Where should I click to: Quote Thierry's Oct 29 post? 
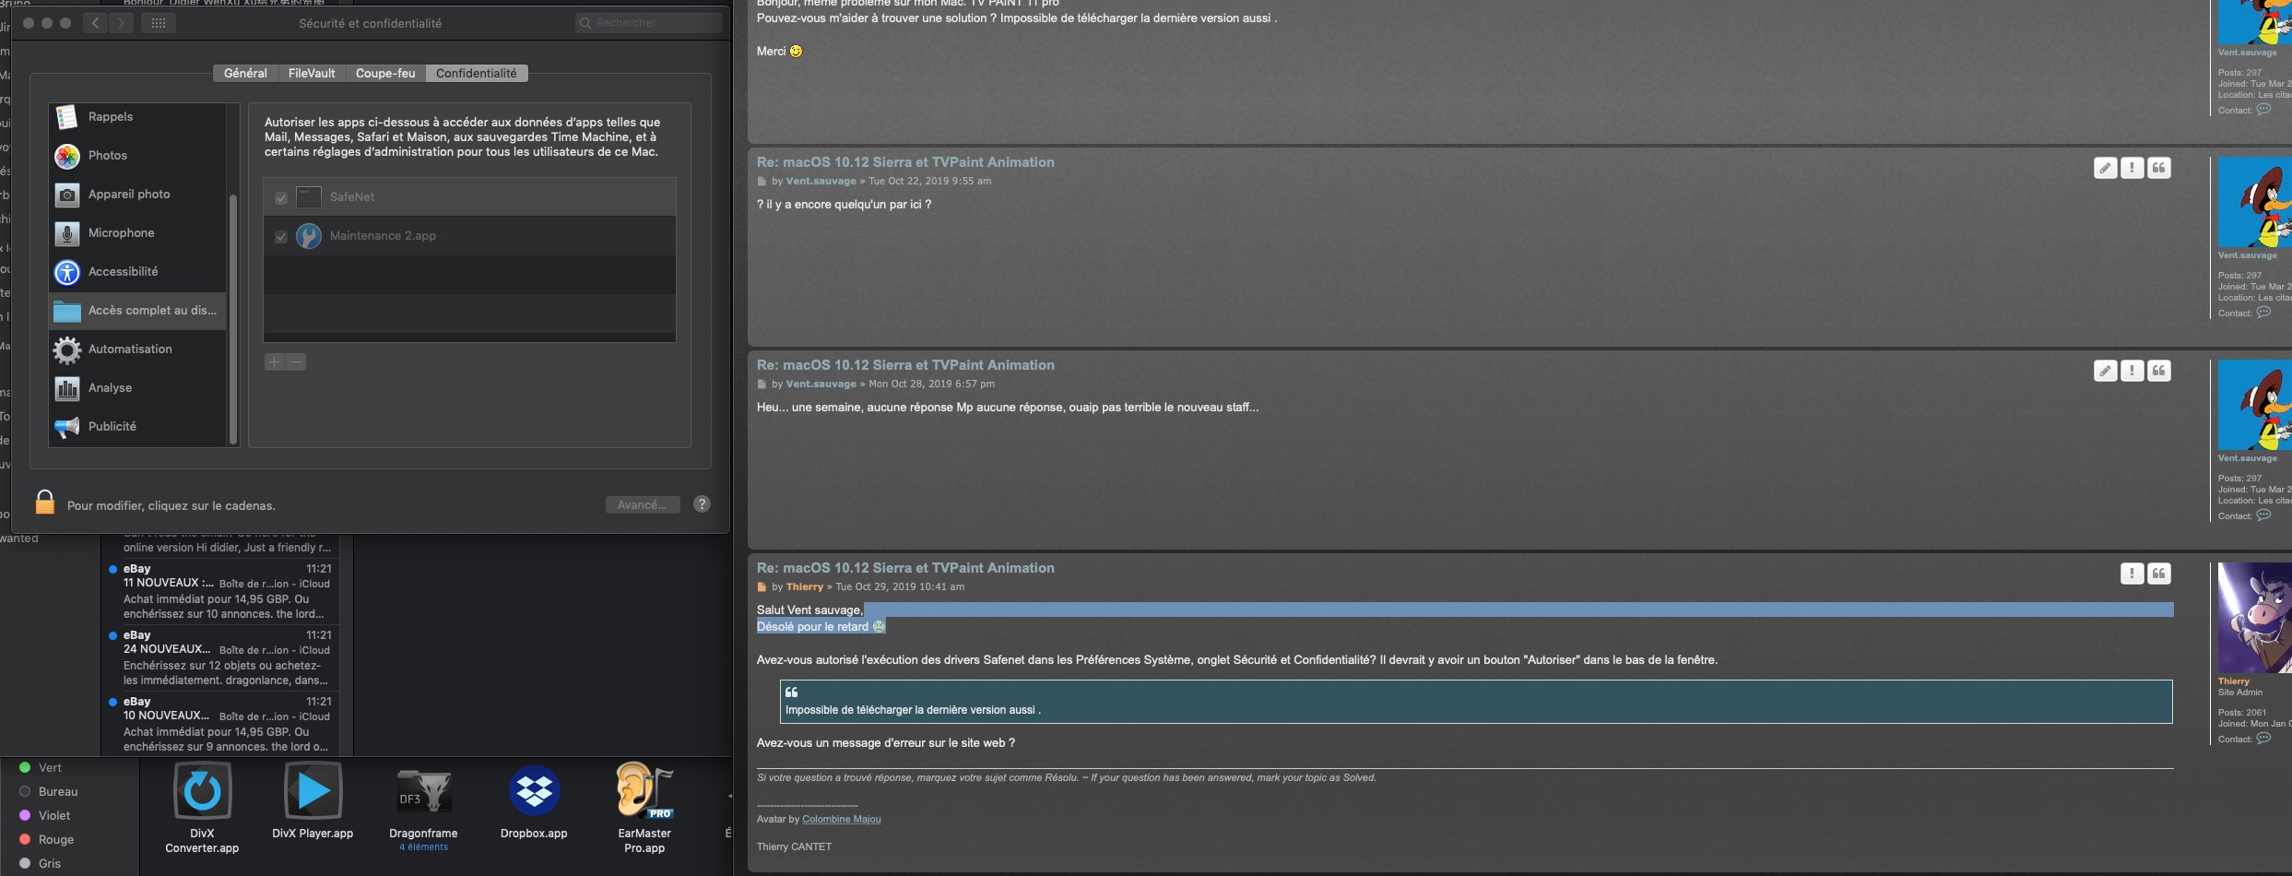[x=2159, y=574]
